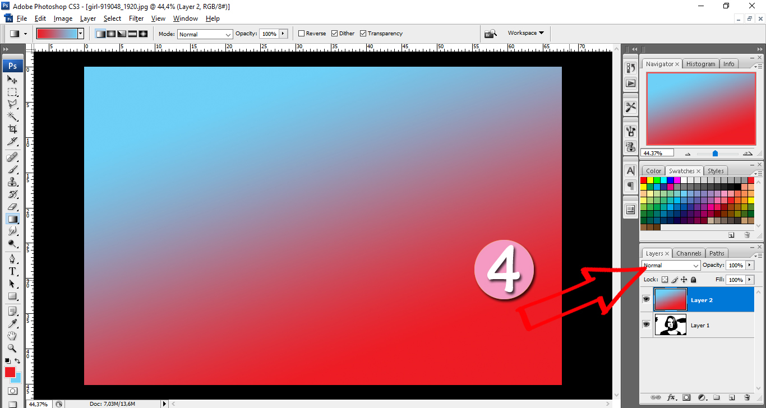This screenshot has width=766, height=408.
Task: Choose Diamond Gradient style in options bar
Action: (143, 34)
